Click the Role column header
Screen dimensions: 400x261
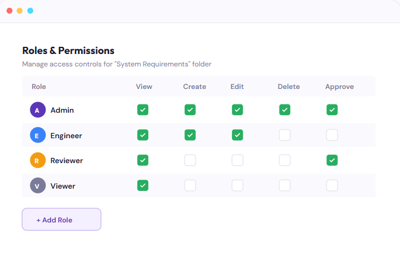point(39,87)
